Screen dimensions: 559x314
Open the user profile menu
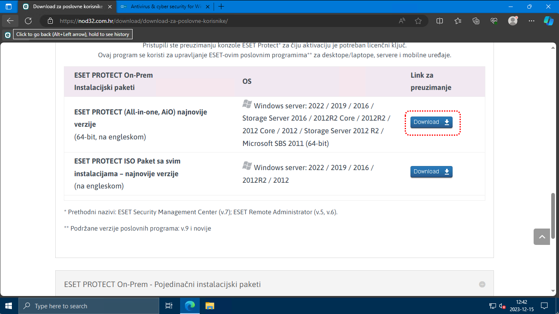pos(513,21)
